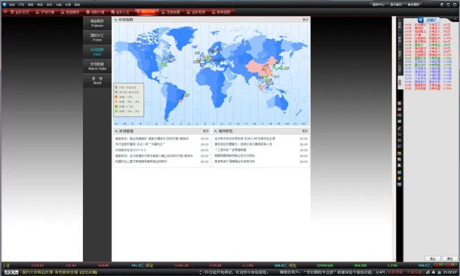This screenshot has width=460, height=276.
Task: Click the red plus icon at top-left tab bar
Action: [x=4, y=12]
